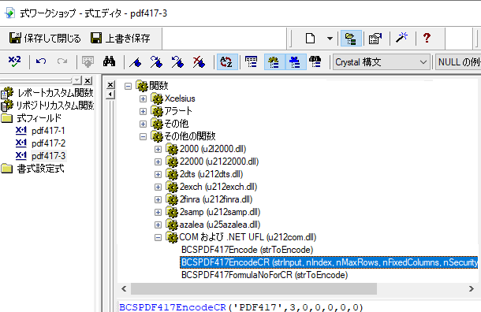Expand 2000 (u2l2000.dll) node
The image size is (481, 312).
pos(158,149)
